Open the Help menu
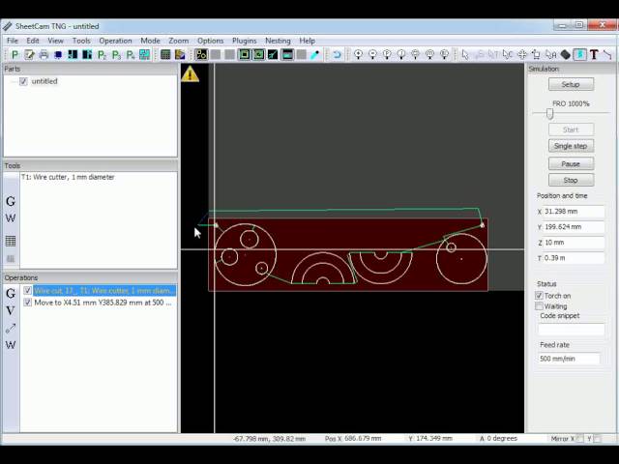Image resolution: width=619 pixels, height=464 pixels. pyautogui.click(x=307, y=41)
